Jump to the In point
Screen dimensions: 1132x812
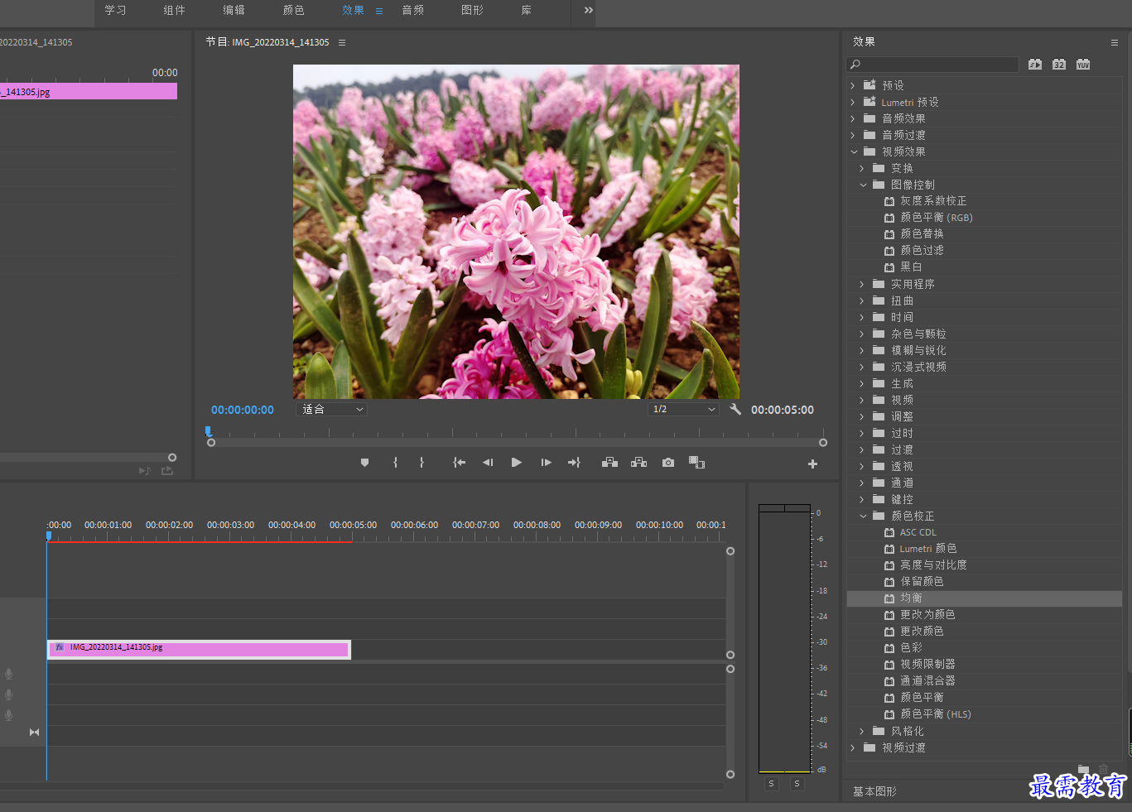(x=459, y=463)
